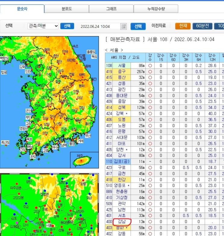Open the 그래프 tab
The width and height of the screenshot is (224, 236).
(x=111, y=9)
